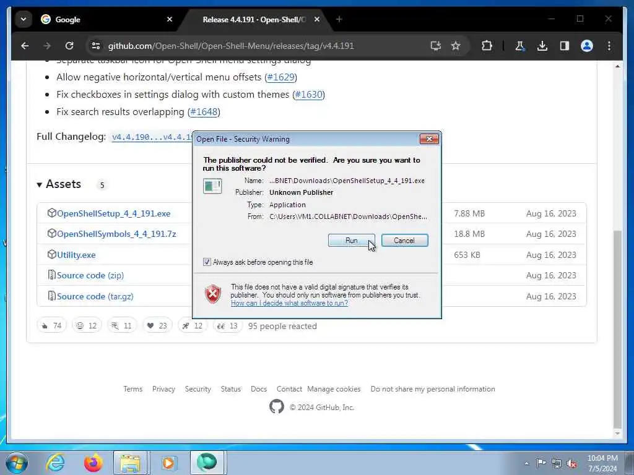
Task: Download OpenShellSymbols_4_4_191.7z asset
Action: 116,234
